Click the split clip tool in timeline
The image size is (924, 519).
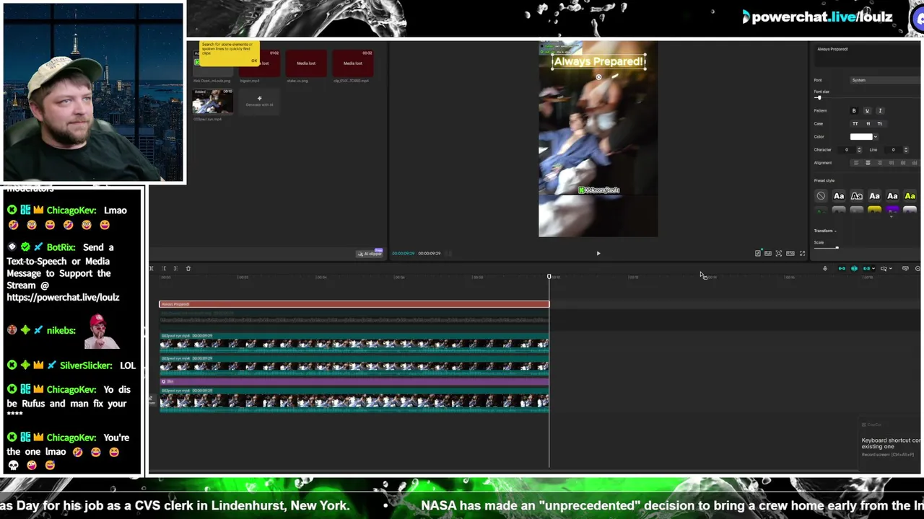tap(152, 268)
